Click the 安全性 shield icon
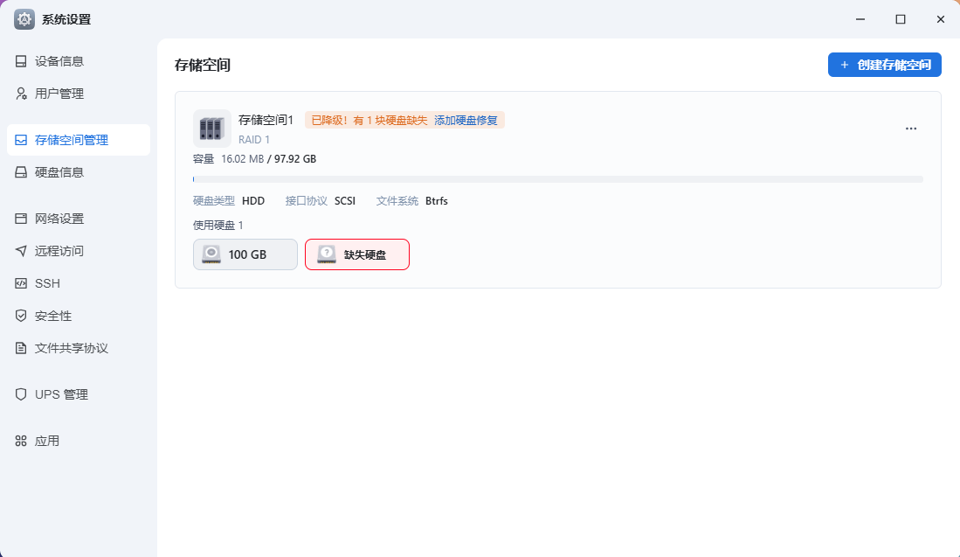 click(x=21, y=316)
